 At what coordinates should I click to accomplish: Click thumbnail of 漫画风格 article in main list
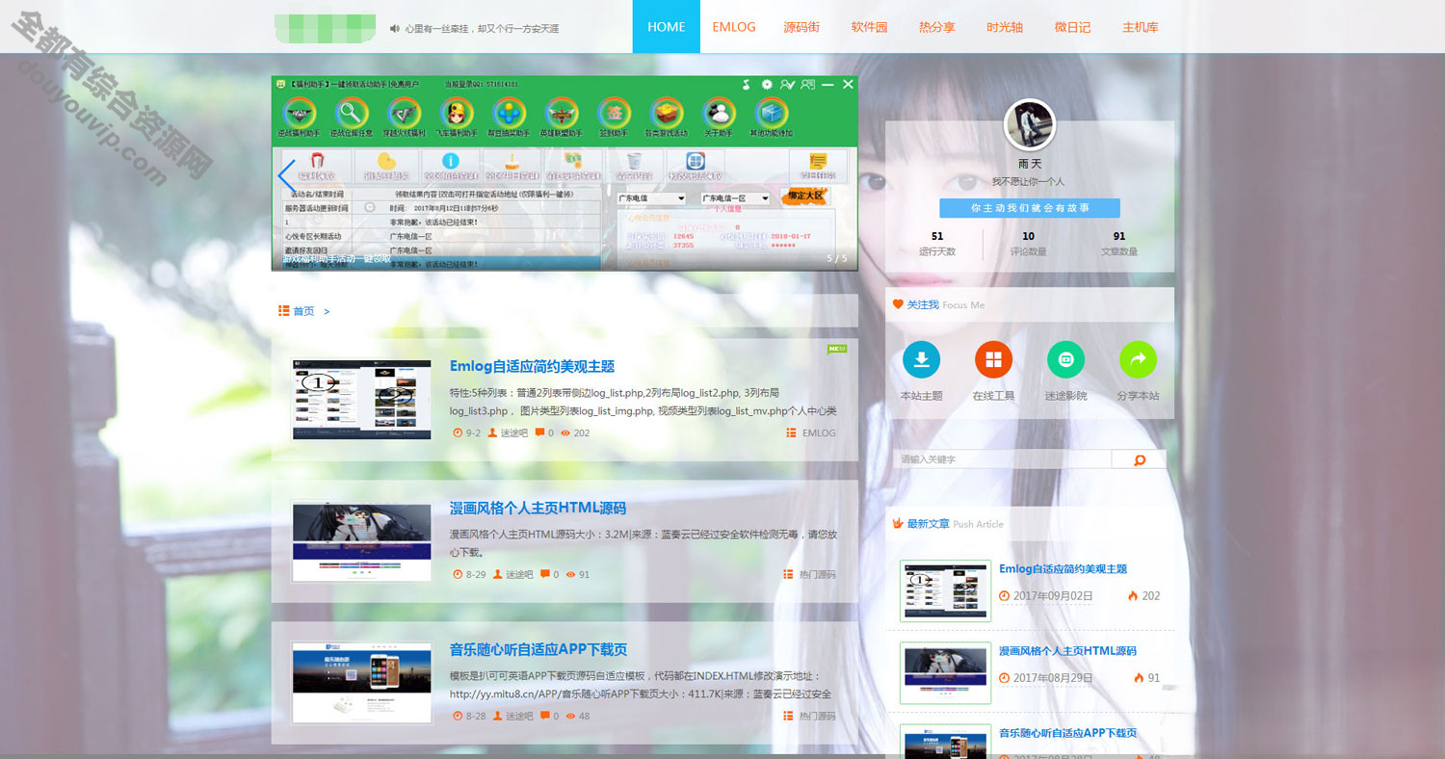coord(361,541)
